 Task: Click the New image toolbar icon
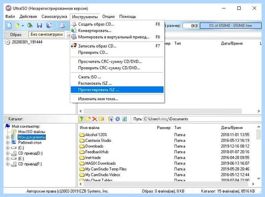click(9, 26)
